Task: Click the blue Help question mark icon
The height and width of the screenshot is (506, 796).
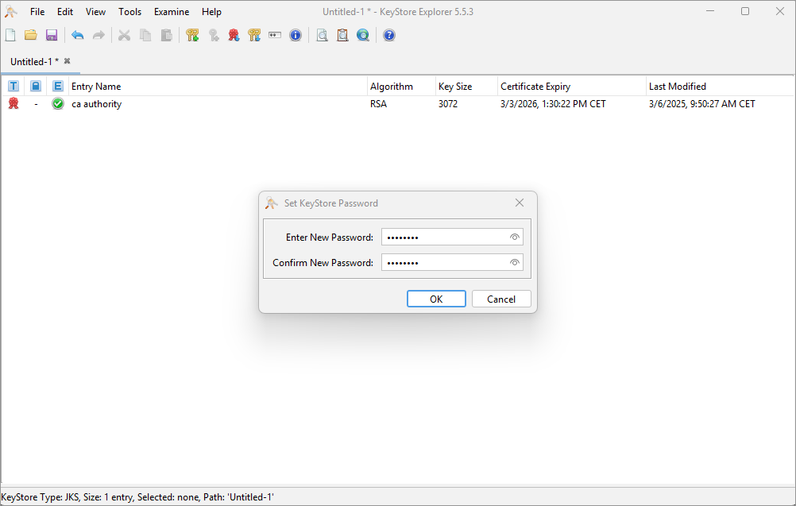Action: point(389,35)
